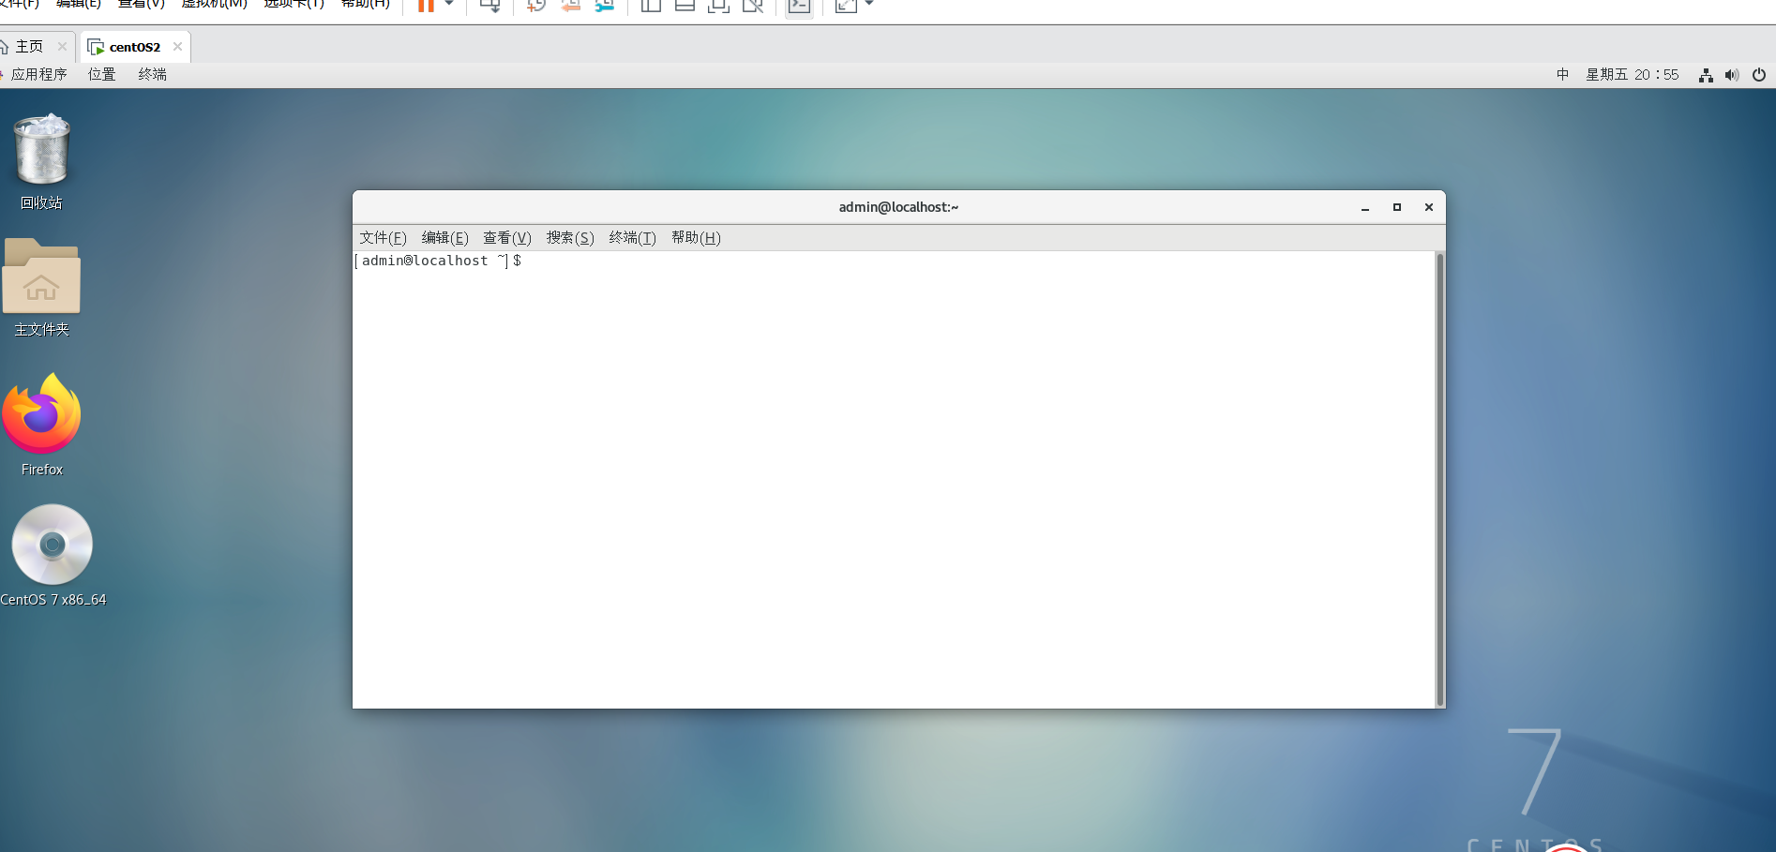The width and height of the screenshot is (1776, 852).
Task: Open terminal 编辑(E) menu
Action: point(444,238)
